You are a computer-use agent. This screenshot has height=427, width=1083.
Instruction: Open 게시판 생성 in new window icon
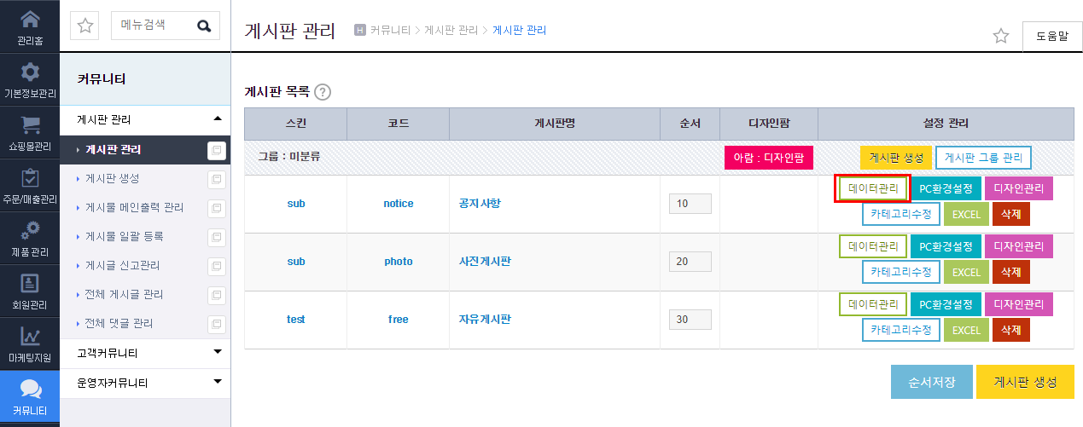click(x=217, y=179)
